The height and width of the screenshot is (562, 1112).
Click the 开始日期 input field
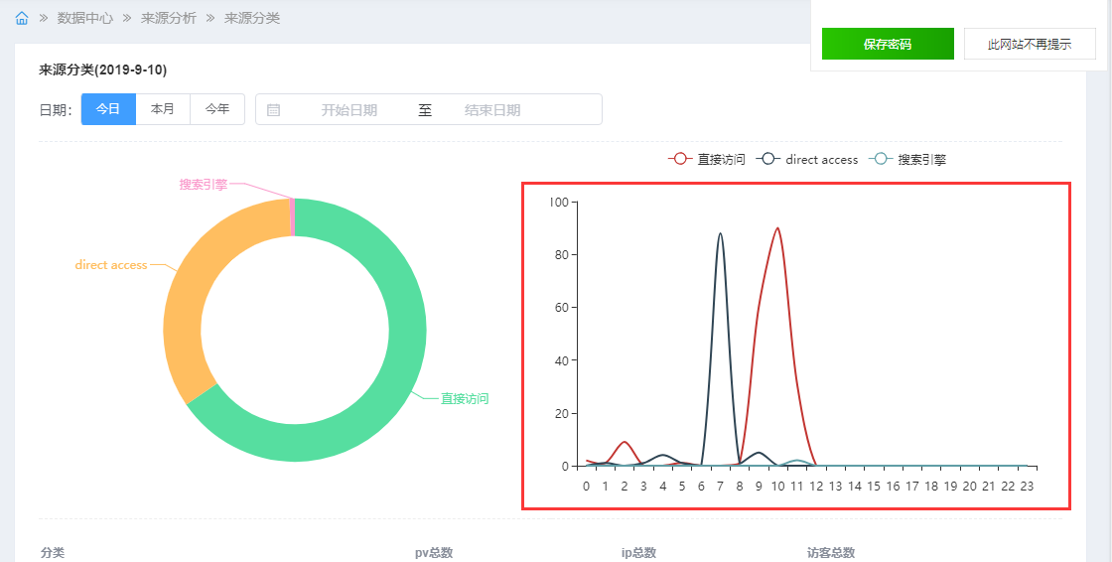pos(348,110)
